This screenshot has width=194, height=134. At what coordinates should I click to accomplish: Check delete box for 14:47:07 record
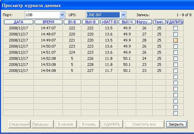[x=175, y=28]
